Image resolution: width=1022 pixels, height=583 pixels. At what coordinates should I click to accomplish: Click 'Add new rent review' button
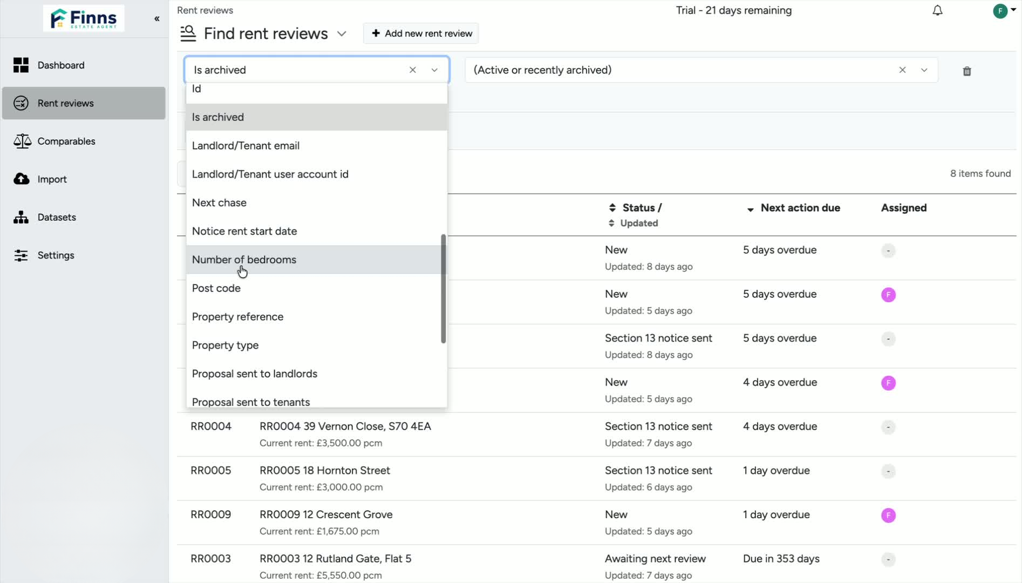coord(421,33)
